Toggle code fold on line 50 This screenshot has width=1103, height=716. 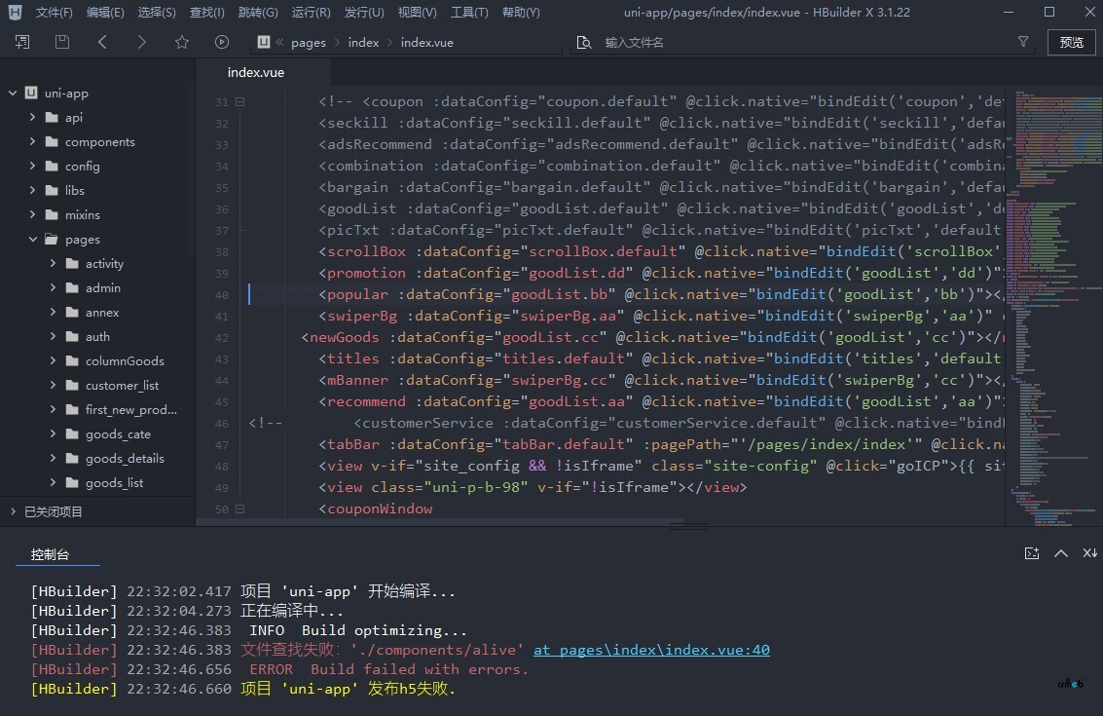(x=239, y=509)
